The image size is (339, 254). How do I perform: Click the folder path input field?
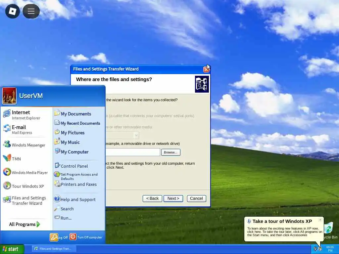133,152
